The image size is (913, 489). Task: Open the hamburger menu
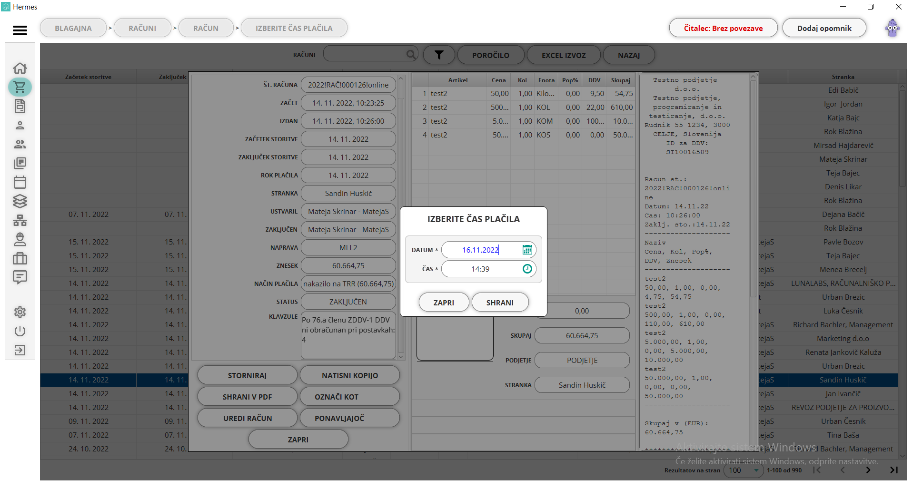pyautogui.click(x=20, y=30)
